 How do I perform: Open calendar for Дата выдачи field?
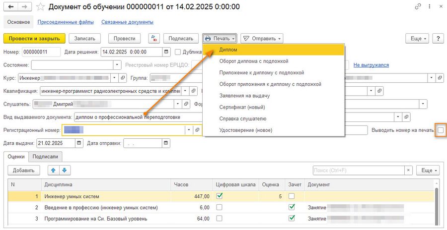[79, 143]
